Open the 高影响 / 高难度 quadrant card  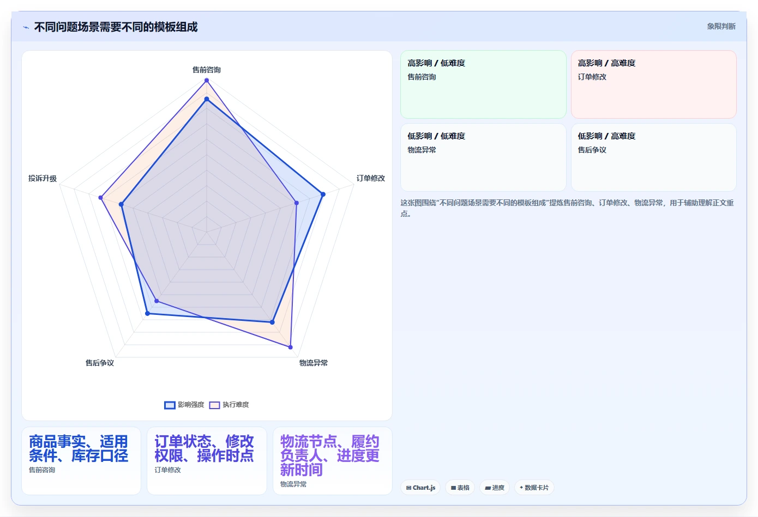653,84
